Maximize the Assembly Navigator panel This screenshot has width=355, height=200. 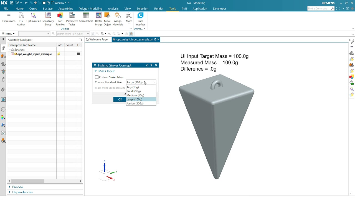pos(80,40)
